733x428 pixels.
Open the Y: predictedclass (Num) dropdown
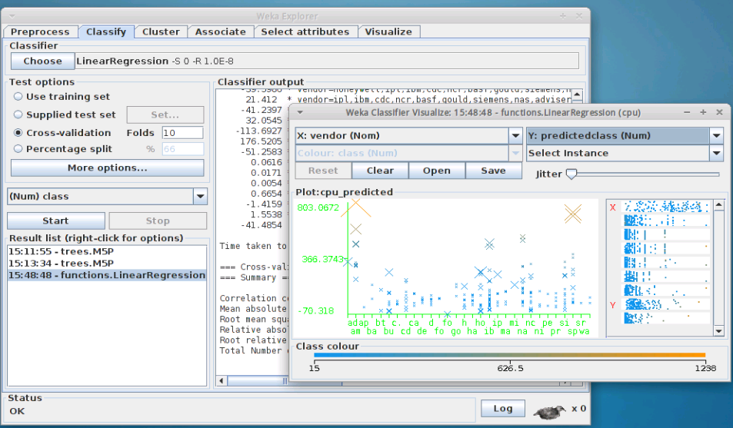coord(716,135)
